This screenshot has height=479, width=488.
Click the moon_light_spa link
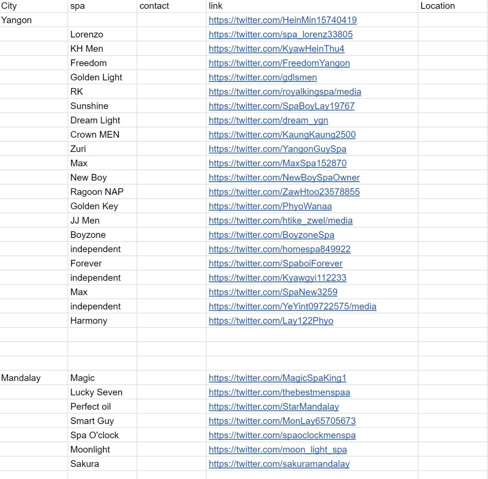coord(278,449)
